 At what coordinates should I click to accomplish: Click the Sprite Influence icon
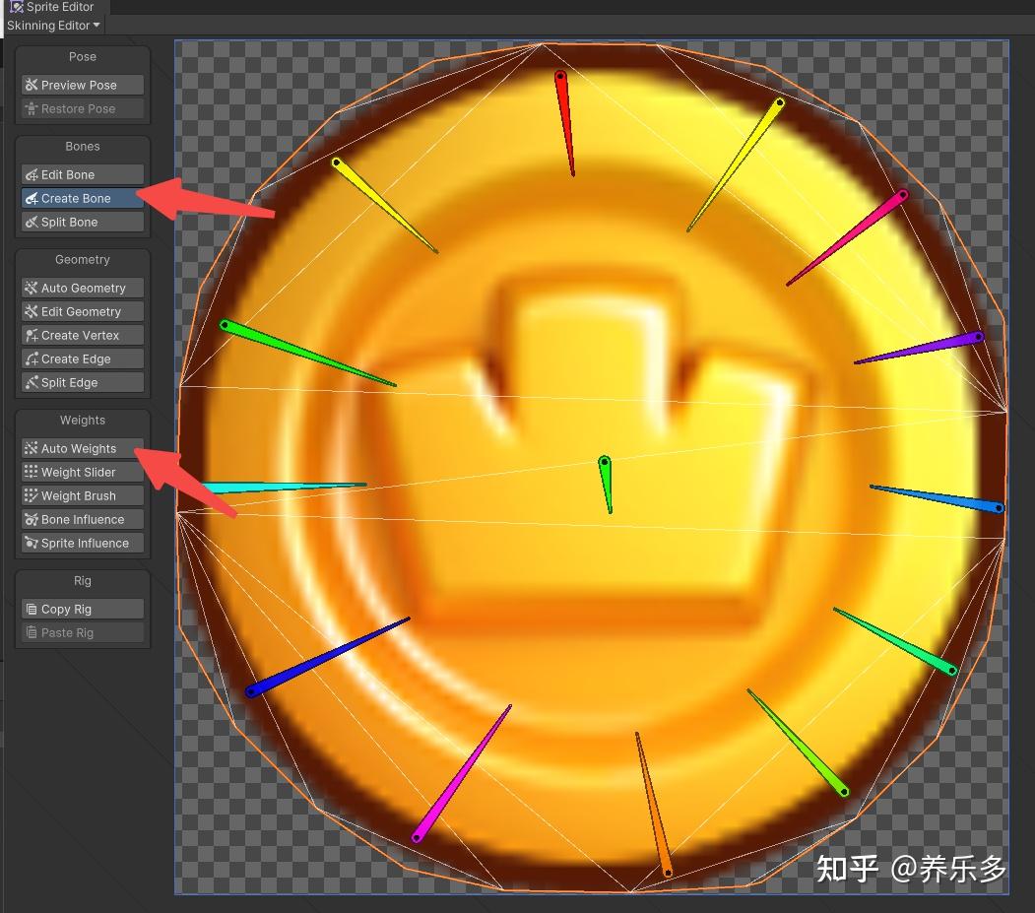(x=32, y=544)
